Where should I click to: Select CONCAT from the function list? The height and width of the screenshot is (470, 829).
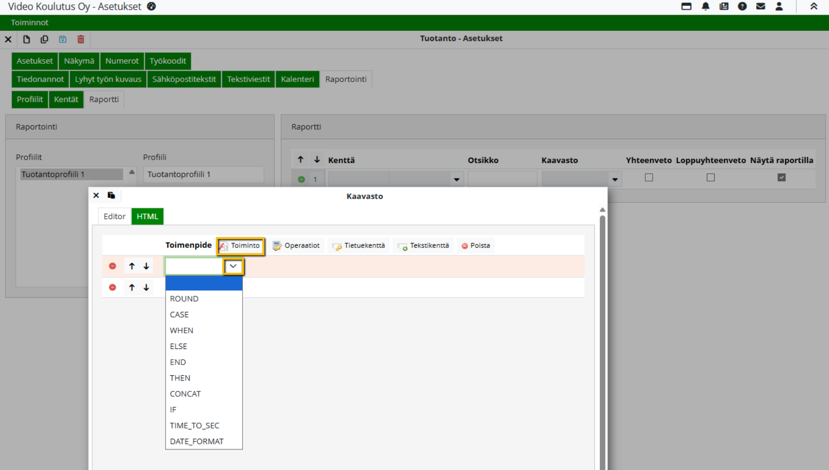point(185,394)
